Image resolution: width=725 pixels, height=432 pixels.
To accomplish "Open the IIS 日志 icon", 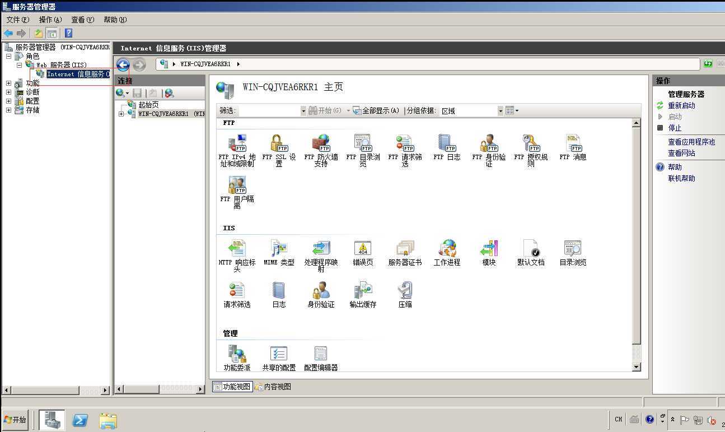I will (x=279, y=295).
